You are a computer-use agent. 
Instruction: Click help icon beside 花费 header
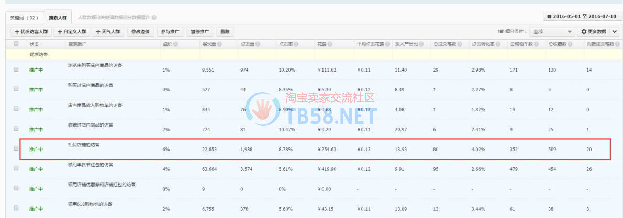tap(330, 44)
